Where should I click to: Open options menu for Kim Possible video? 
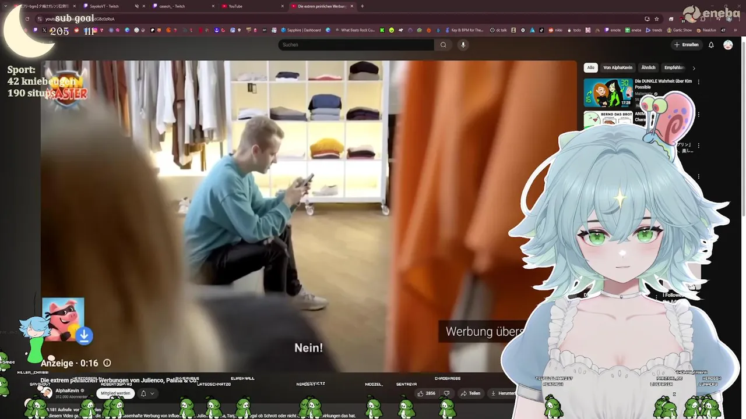tap(699, 82)
